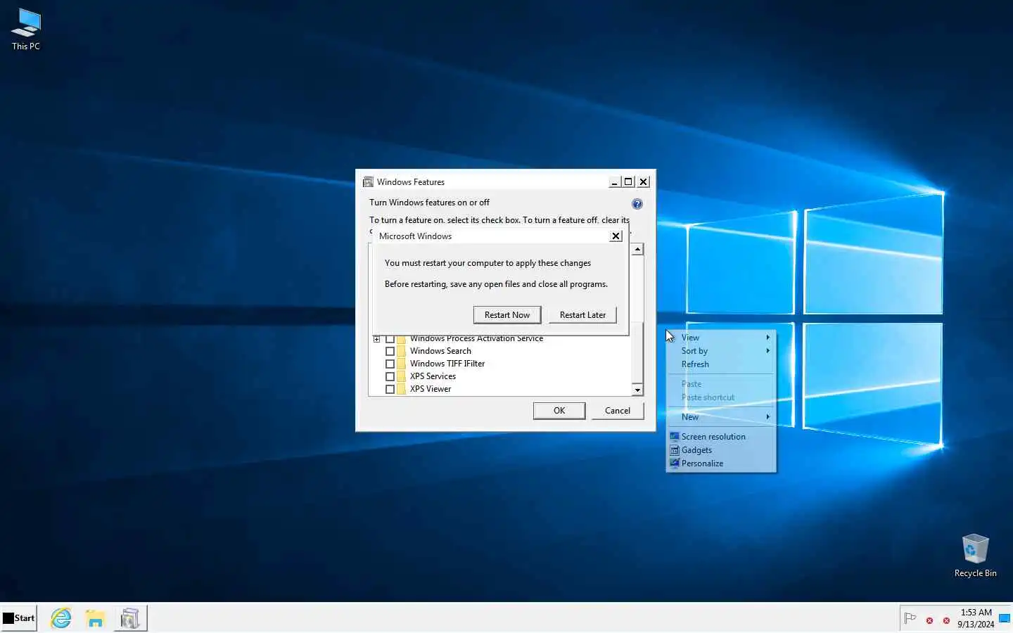
Task: Close the Microsoft Windows restart prompt
Action: [616, 236]
